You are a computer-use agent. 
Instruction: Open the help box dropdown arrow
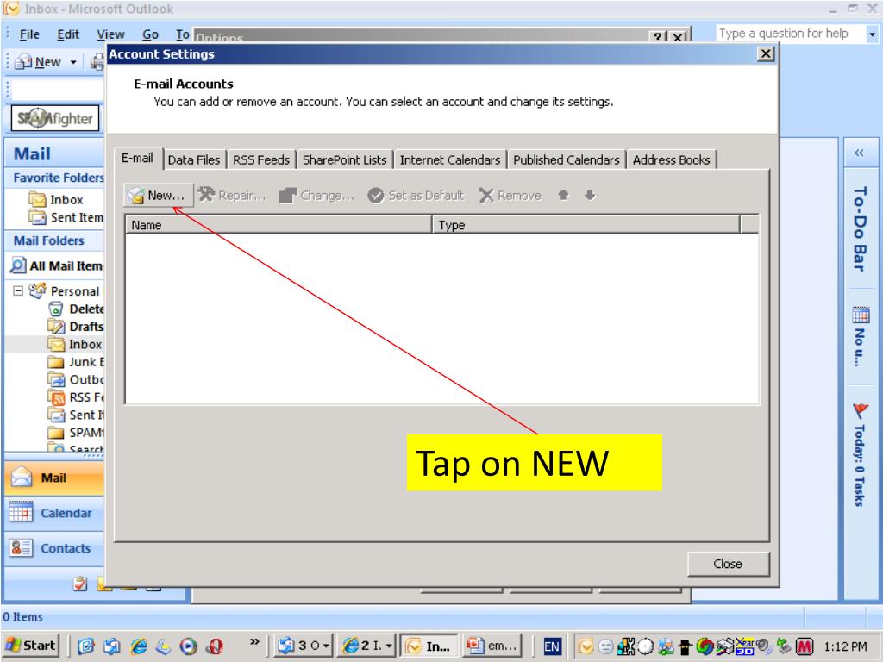pos(873,34)
